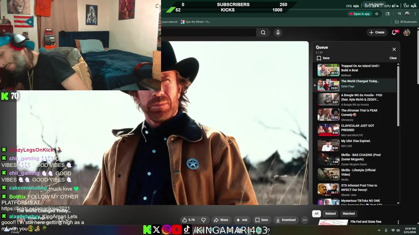Image resolution: width=419 pixels, height=235 pixels.
Task: Select the Related filter chip
Action: pyautogui.click(x=330, y=213)
